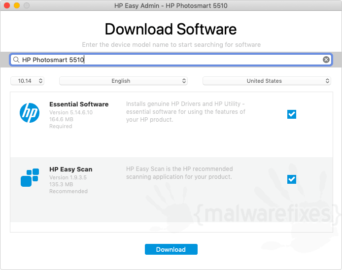Select the Essential Software title text
342x270 pixels.
(x=79, y=104)
